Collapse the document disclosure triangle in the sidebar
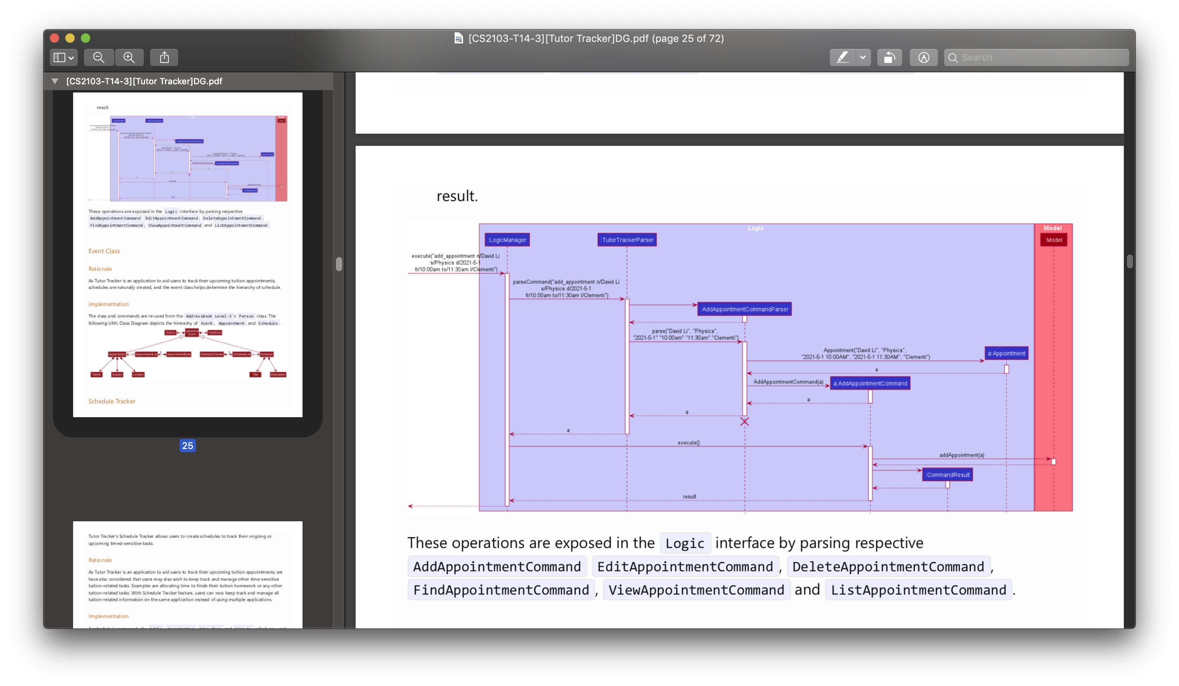Image resolution: width=1179 pixels, height=686 pixels. (x=55, y=81)
